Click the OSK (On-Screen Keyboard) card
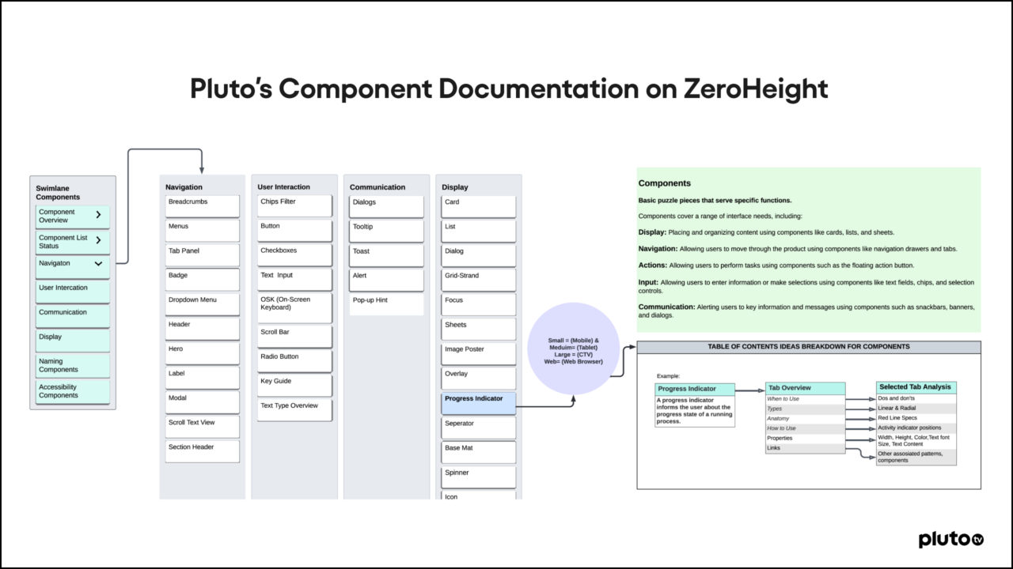1013x569 pixels. click(294, 307)
